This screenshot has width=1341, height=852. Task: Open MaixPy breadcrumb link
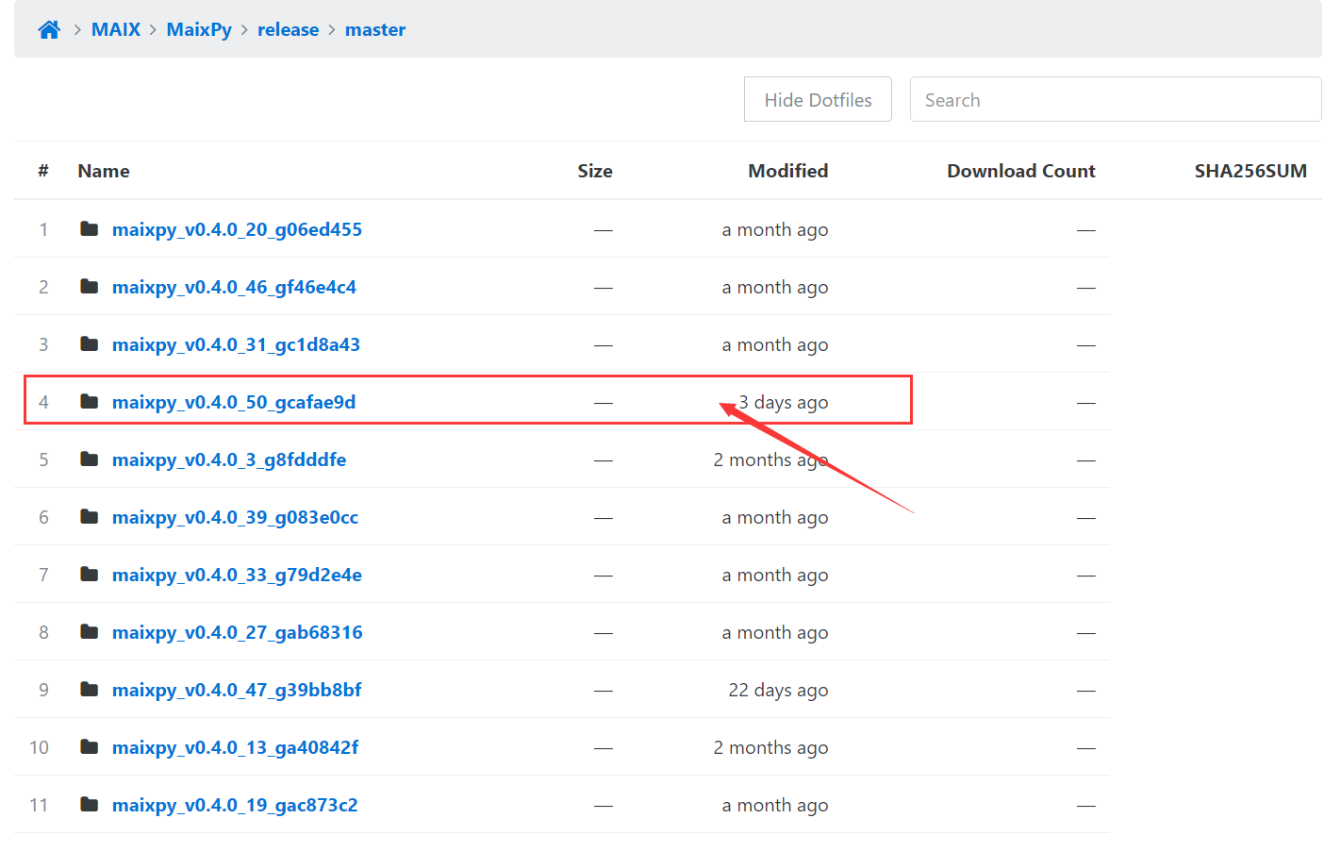pyautogui.click(x=199, y=30)
